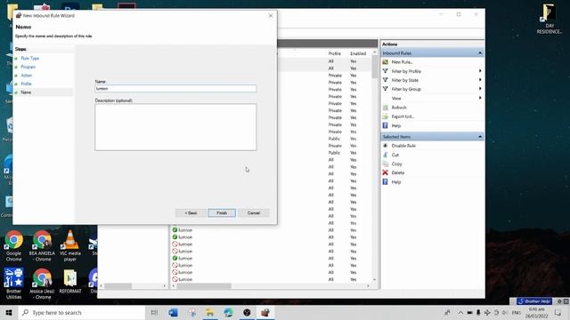Sort rules by Profile column header
This screenshot has width=570, height=320.
(335, 53)
